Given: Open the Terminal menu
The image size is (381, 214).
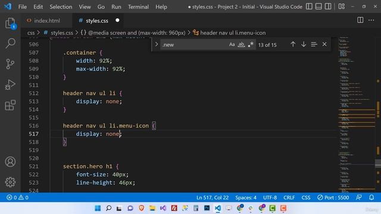Looking at the screenshot, I should pyautogui.click(x=138, y=7).
